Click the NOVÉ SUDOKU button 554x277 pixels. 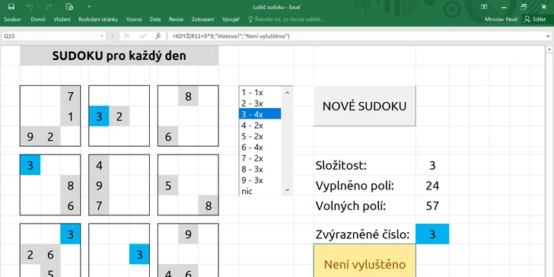click(365, 106)
